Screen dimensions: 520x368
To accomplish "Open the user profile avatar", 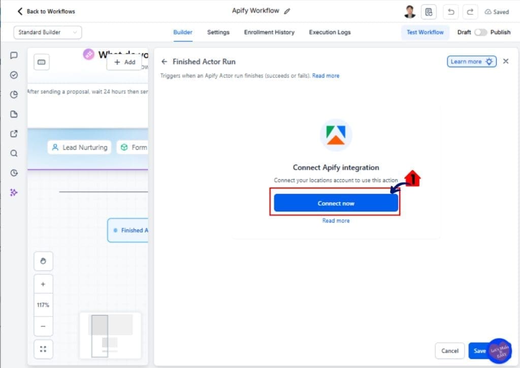I will (x=410, y=12).
